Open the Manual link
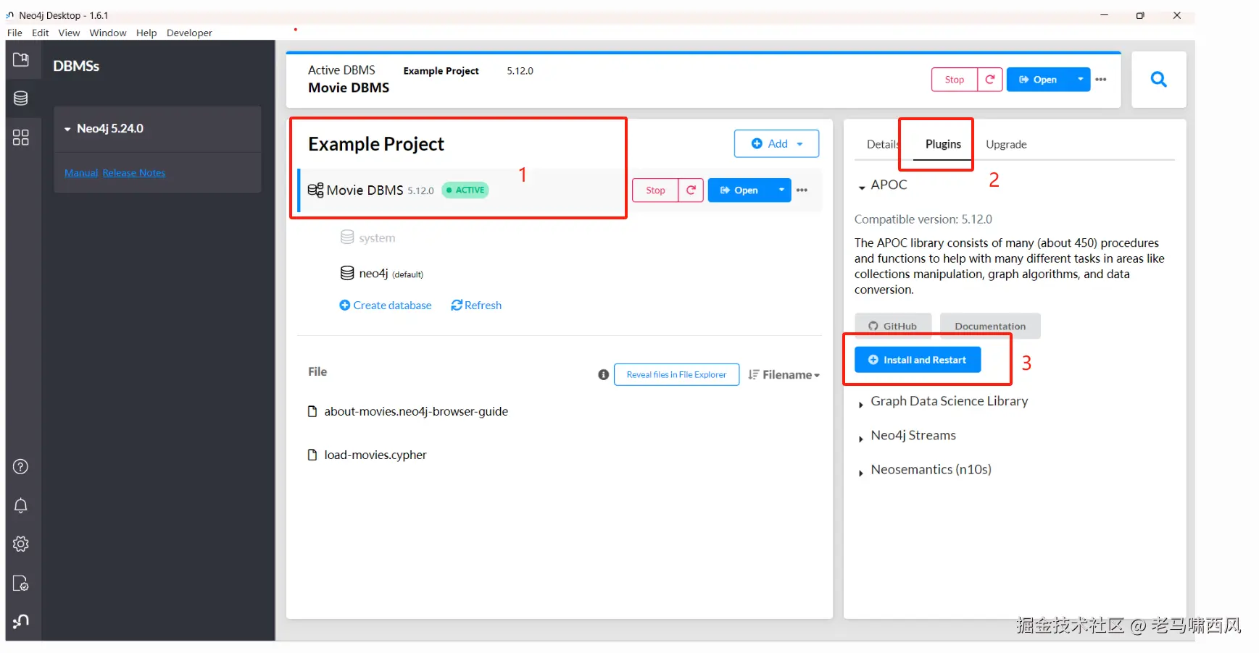 [81, 173]
